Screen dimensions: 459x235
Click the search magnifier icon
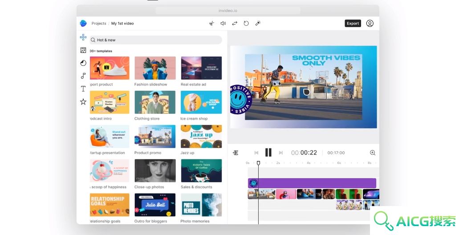point(93,40)
